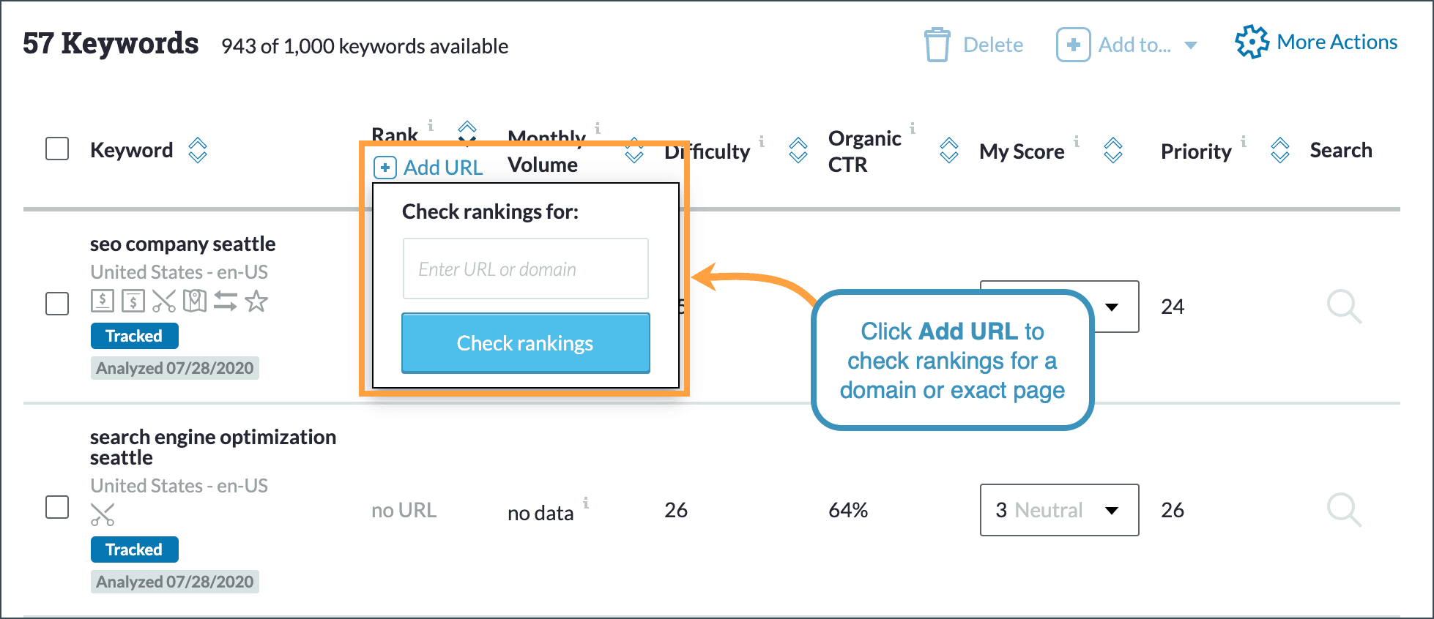The image size is (1434, 619).
Task: Click the Enter URL or domain input field
Action: coord(525,269)
